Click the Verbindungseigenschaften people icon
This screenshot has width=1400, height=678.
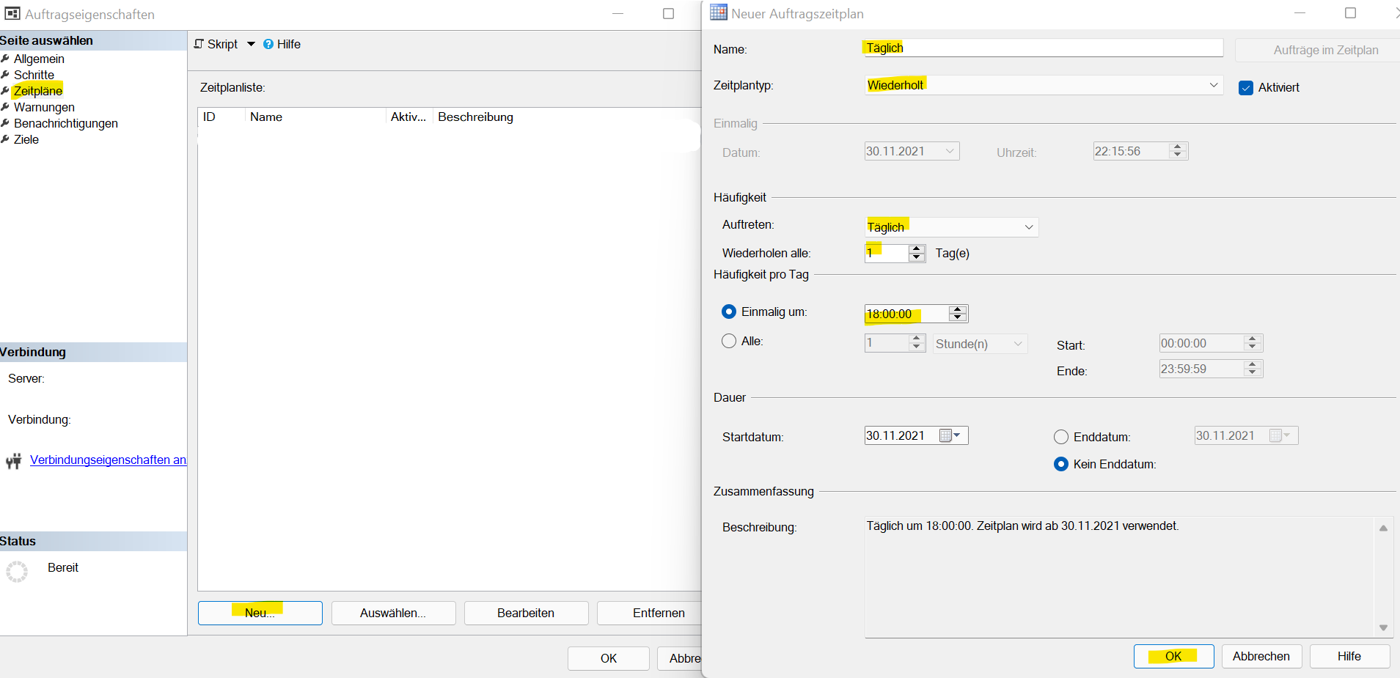pyautogui.click(x=13, y=460)
